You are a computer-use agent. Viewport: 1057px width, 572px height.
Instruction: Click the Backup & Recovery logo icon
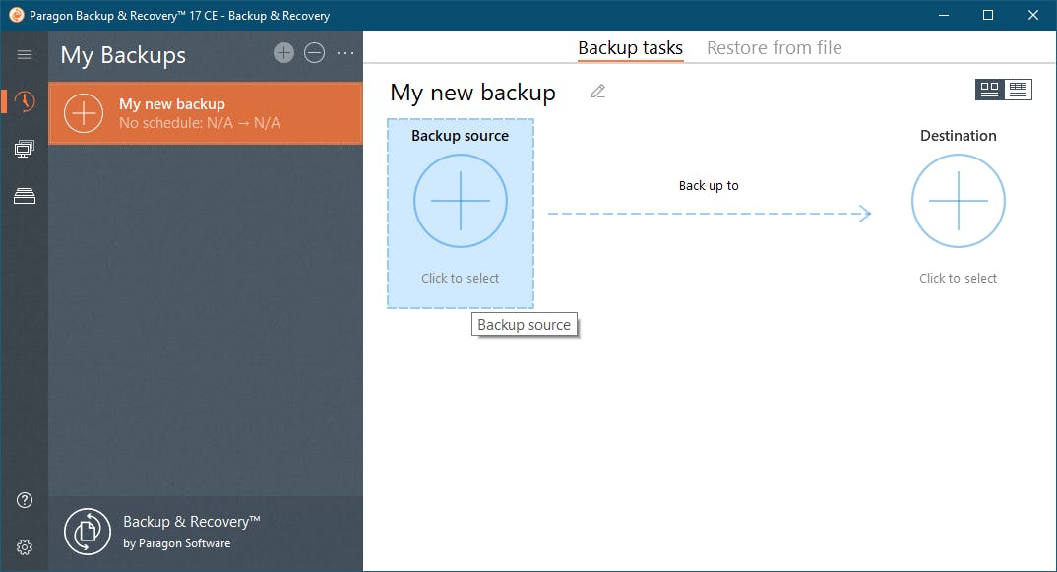pyautogui.click(x=88, y=532)
